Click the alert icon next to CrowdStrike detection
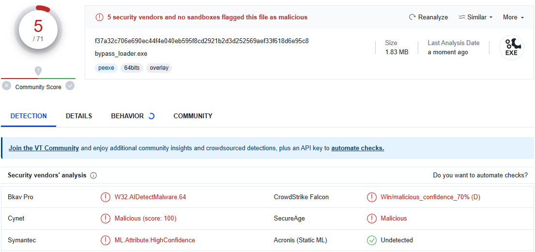Image resolution: width=535 pixels, height=252 pixels. pos(371,197)
